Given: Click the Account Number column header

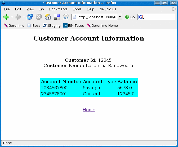Looking at the screenshot, I should point(61,82).
